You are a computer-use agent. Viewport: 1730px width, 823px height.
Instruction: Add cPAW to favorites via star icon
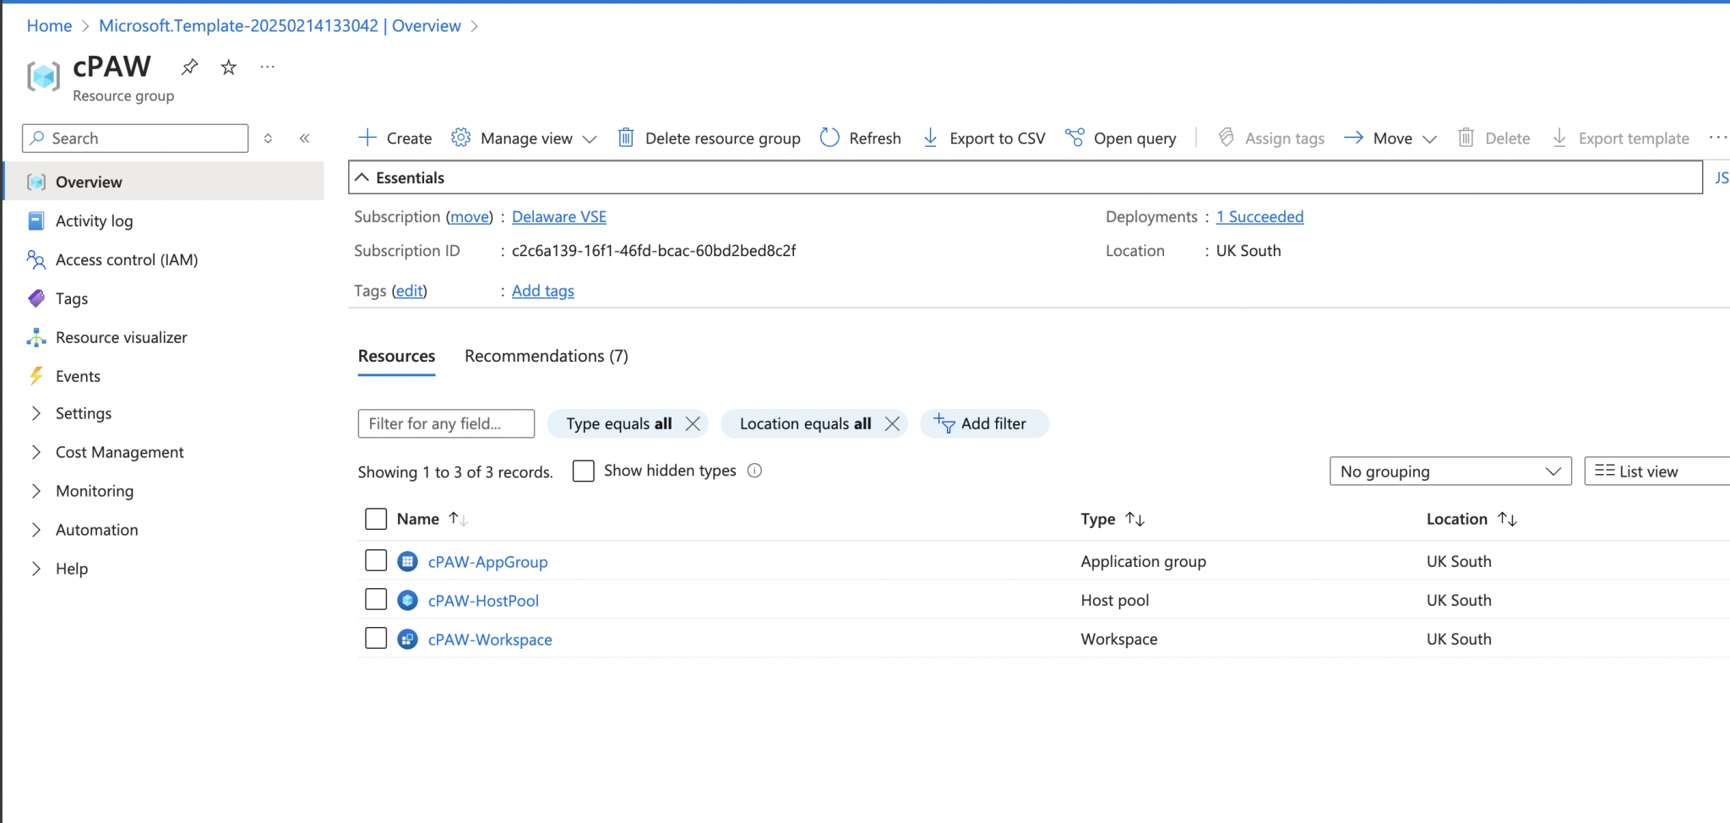click(227, 67)
